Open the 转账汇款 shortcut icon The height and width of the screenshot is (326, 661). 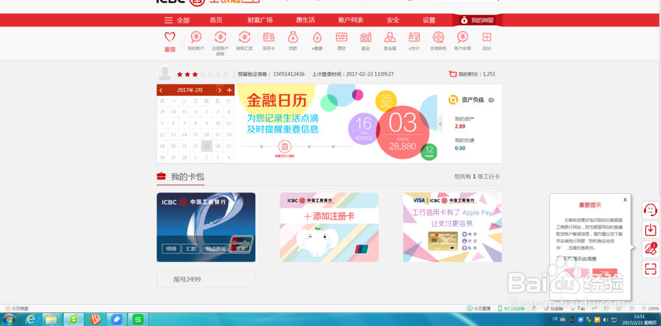click(x=245, y=37)
